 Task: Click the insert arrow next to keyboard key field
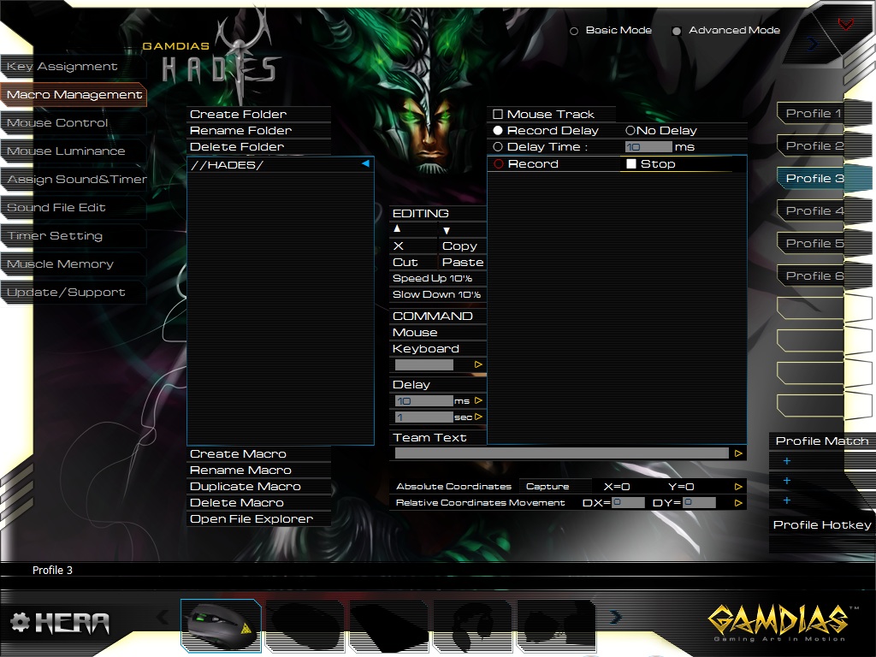[x=478, y=364]
